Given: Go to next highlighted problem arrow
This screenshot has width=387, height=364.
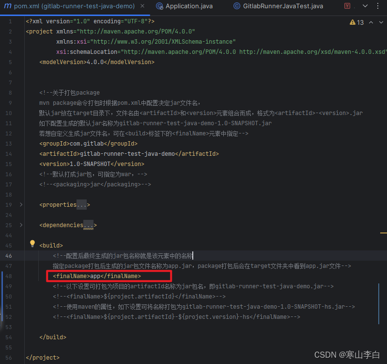Looking at the screenshot, I should pos(381,22).
